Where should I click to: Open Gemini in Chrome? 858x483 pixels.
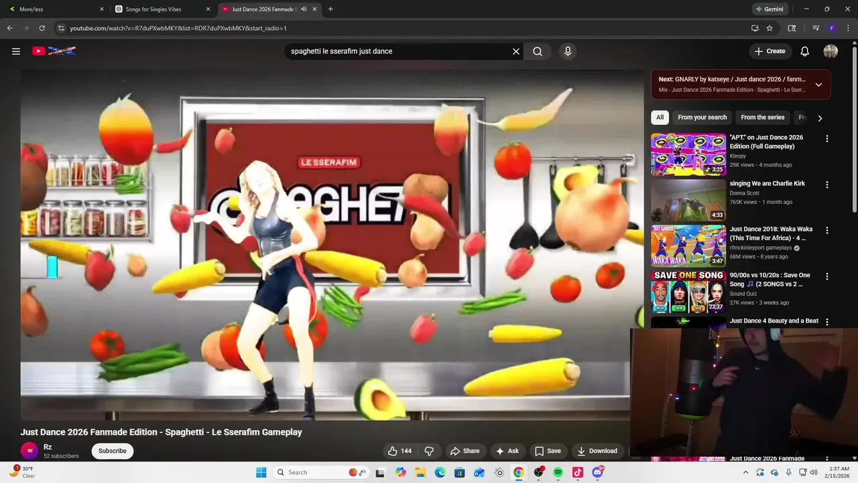pos(770,9)
